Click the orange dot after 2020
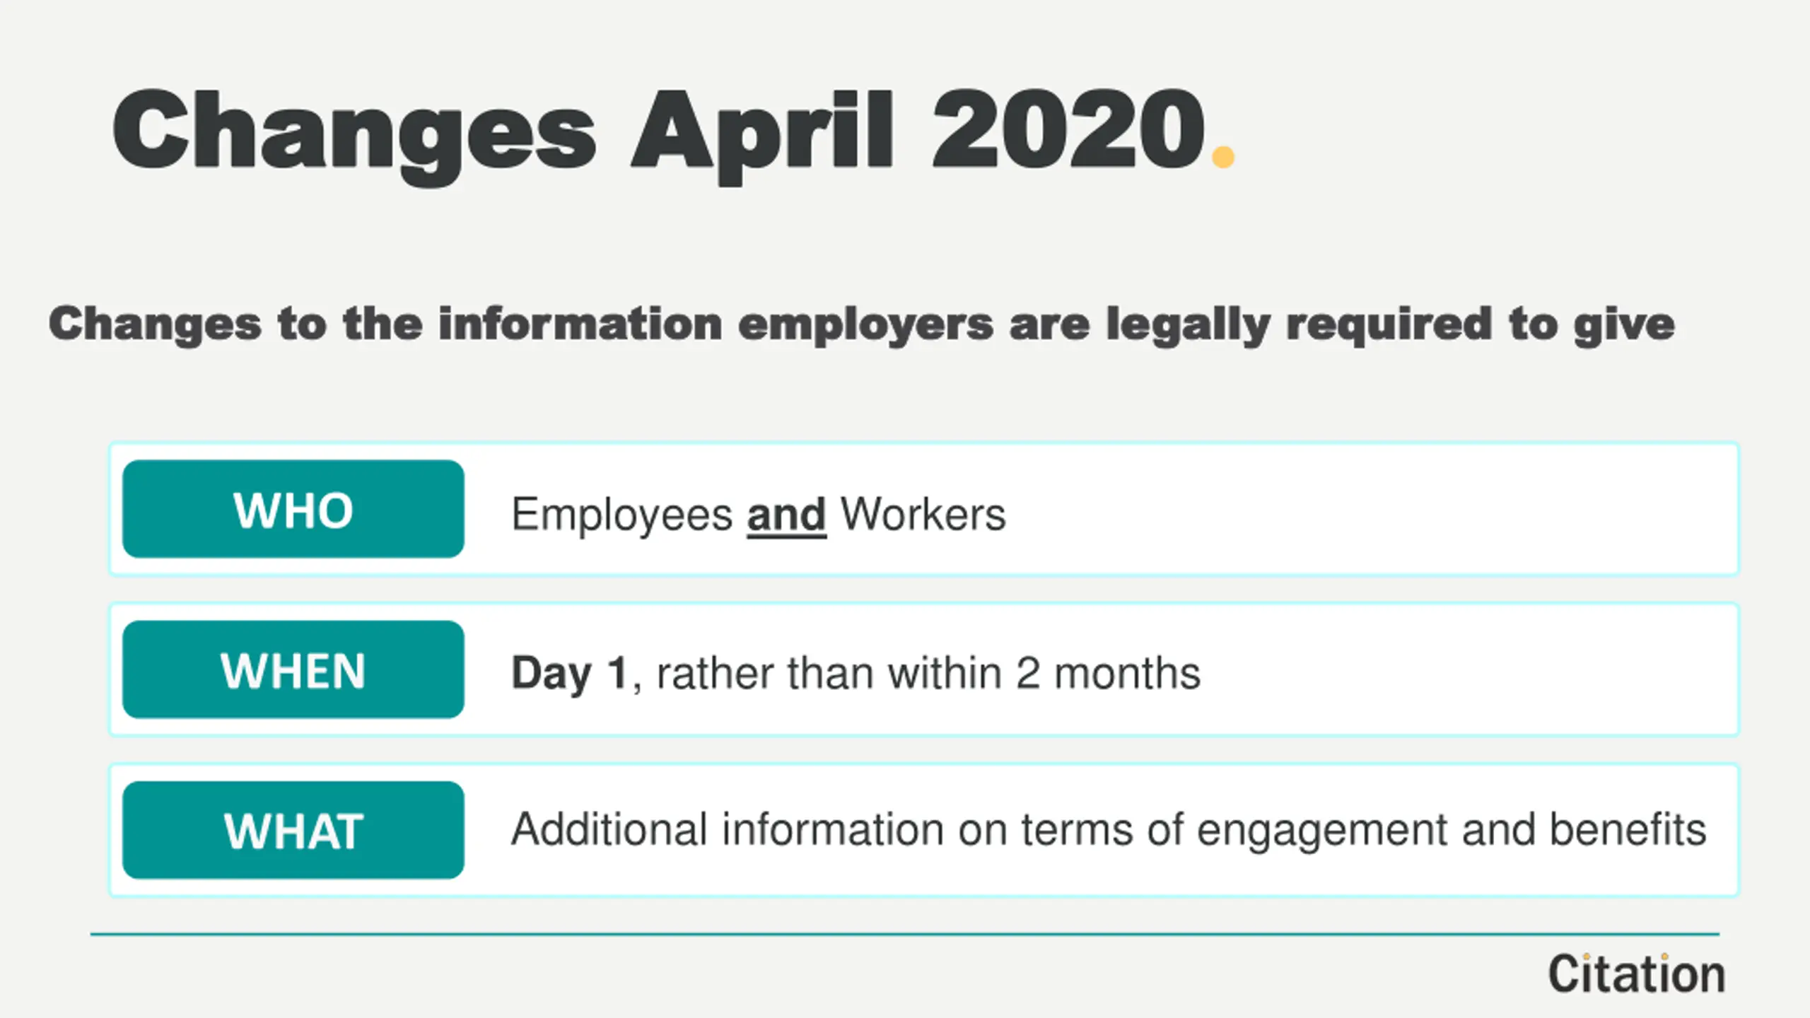Viewport: 1810px width, 1018px height. point(1223,156)
